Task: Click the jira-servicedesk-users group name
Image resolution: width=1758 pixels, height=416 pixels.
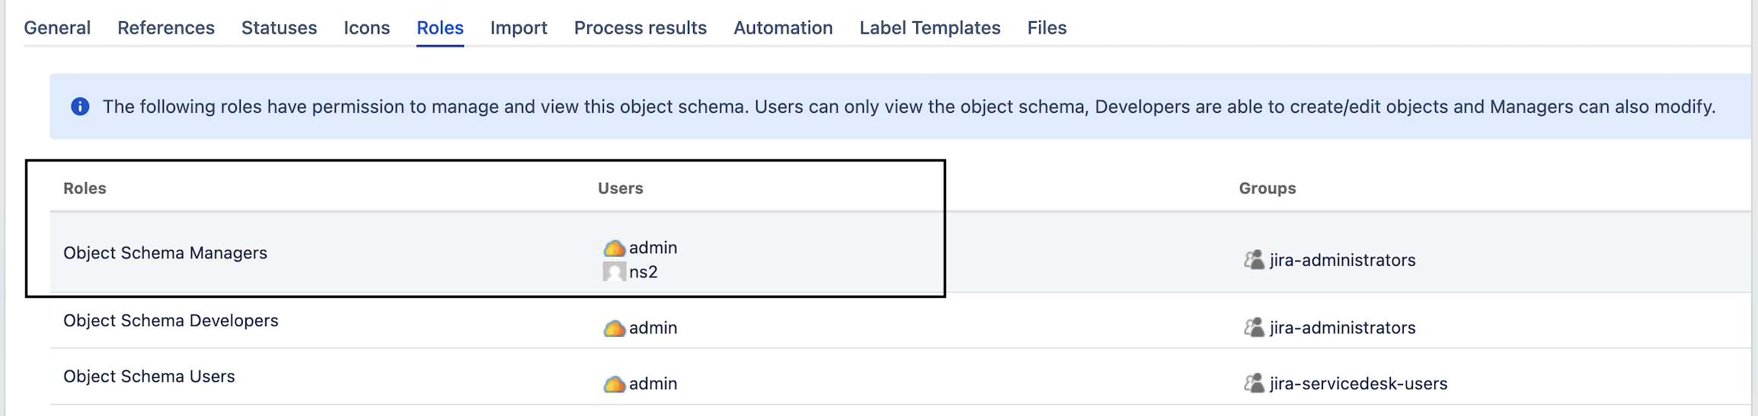Action: [1358, 384]
